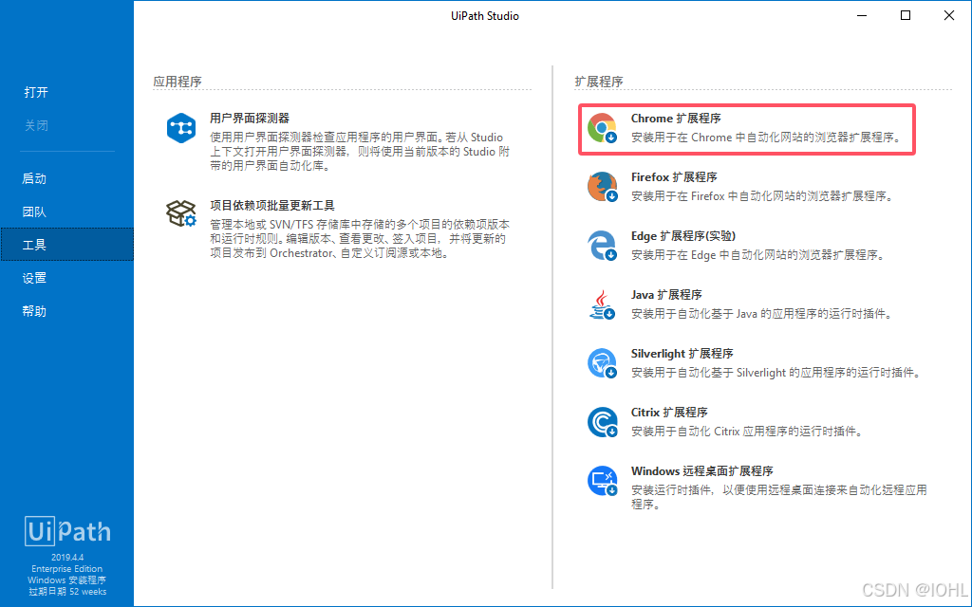Click the Enterprise Edition label

(x=67, y=569)
